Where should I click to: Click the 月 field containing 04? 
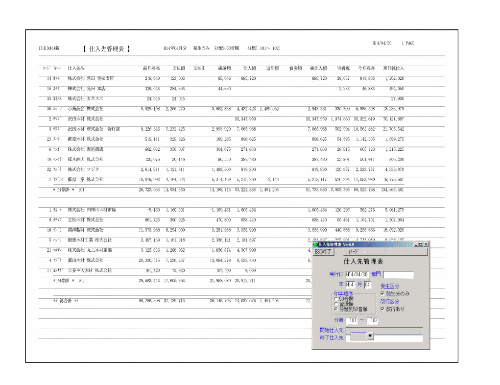click(x=368, y=285)
